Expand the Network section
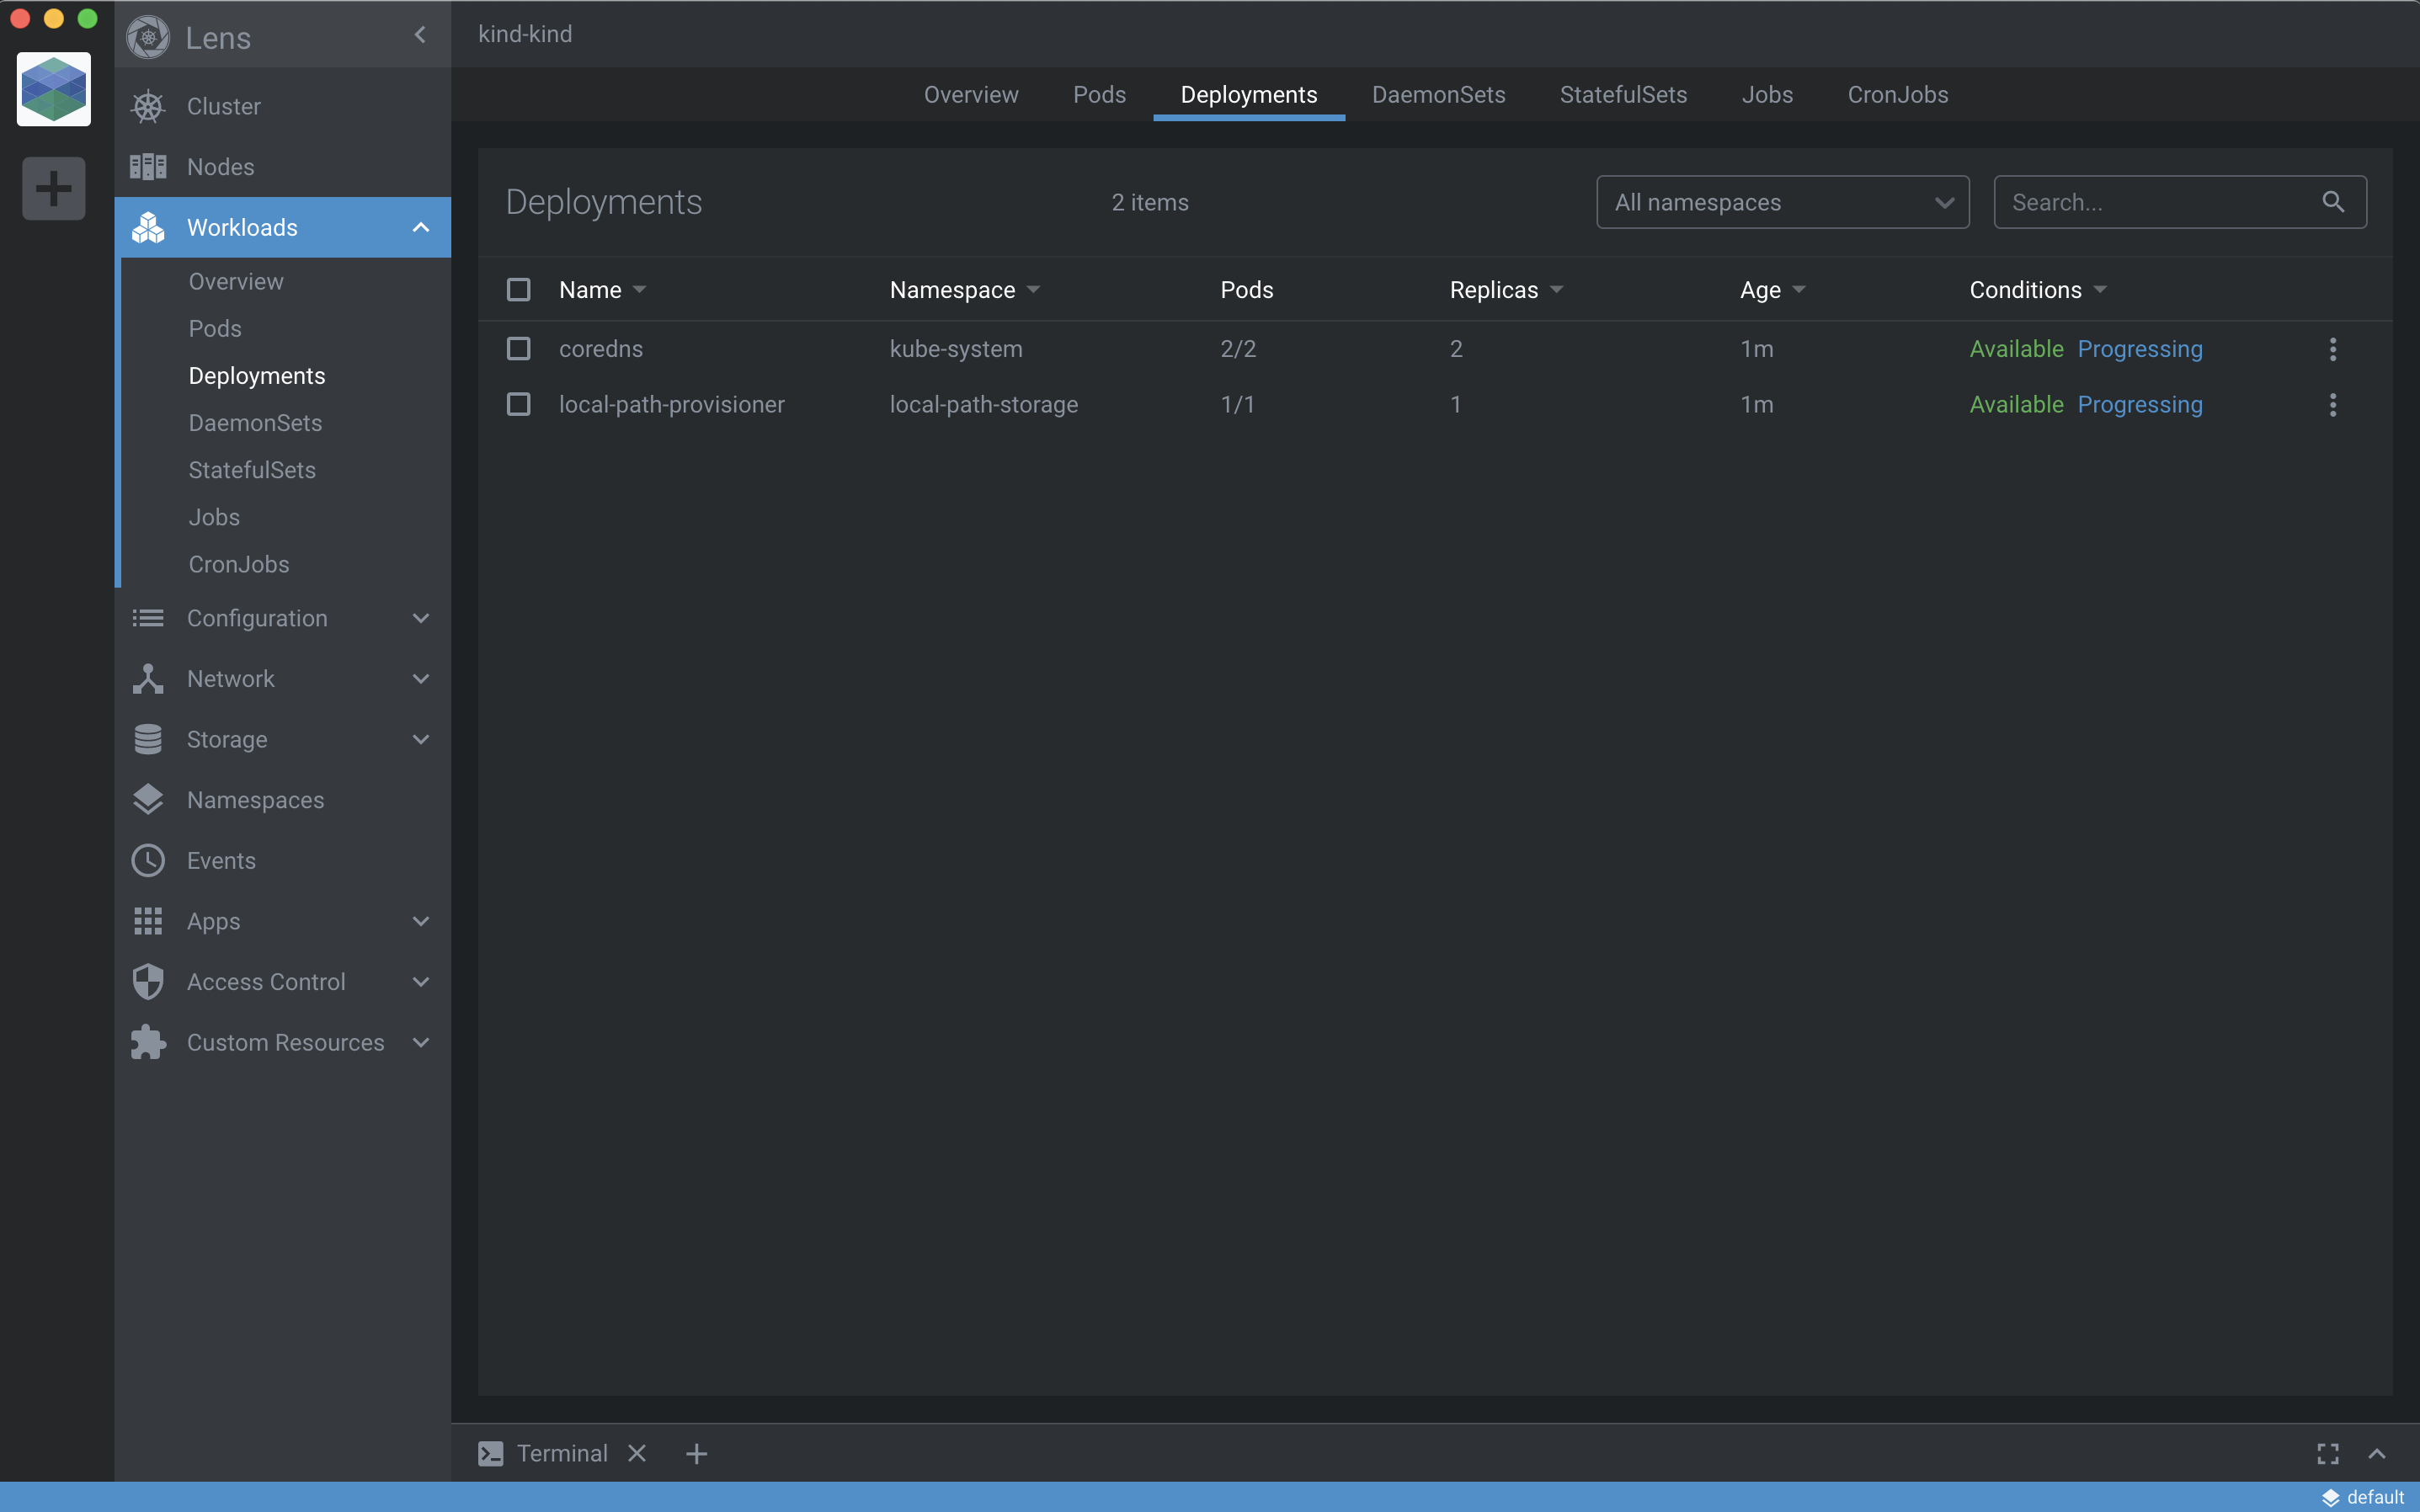Viewport: 2420px width, 1512px height. [420, 678]
